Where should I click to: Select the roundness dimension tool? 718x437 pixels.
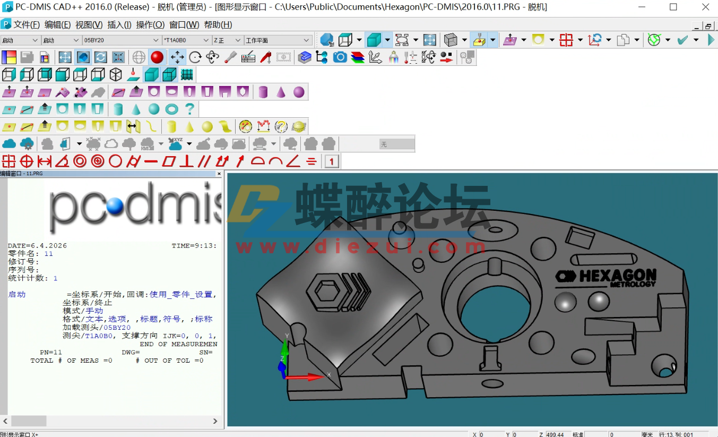[x=116, y=161]
